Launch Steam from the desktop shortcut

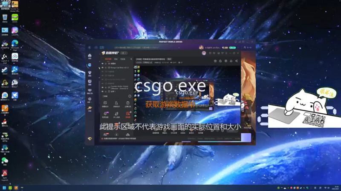[x=5, y=71]
